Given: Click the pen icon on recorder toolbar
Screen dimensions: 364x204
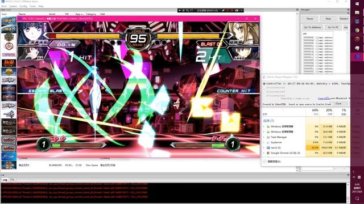Looking at the screenshot, I should tap(223, 10).
